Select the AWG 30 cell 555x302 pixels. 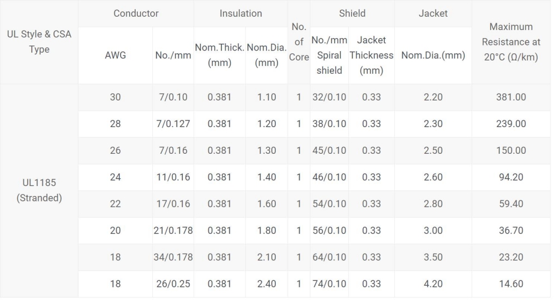[115, 97]
